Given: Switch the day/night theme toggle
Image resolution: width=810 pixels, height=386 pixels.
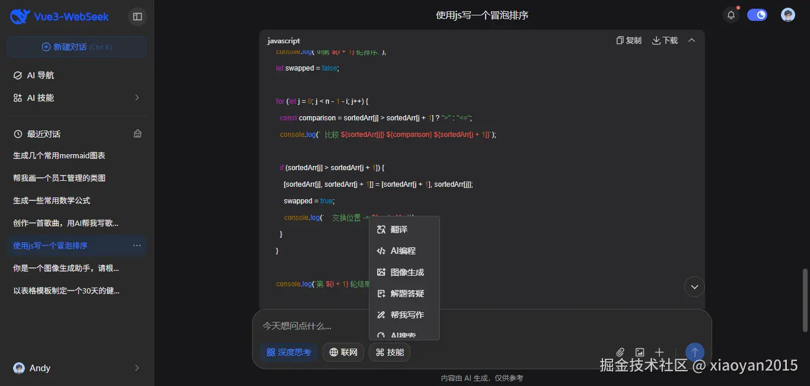Looking at the screenshot, I should (x=758, y=14).
